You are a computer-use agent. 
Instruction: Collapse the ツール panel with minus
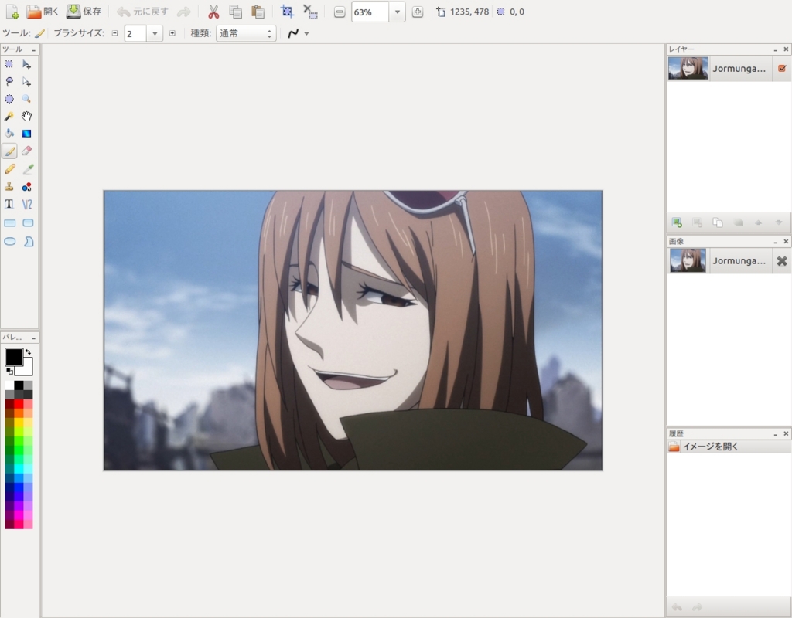pos(33,49)
